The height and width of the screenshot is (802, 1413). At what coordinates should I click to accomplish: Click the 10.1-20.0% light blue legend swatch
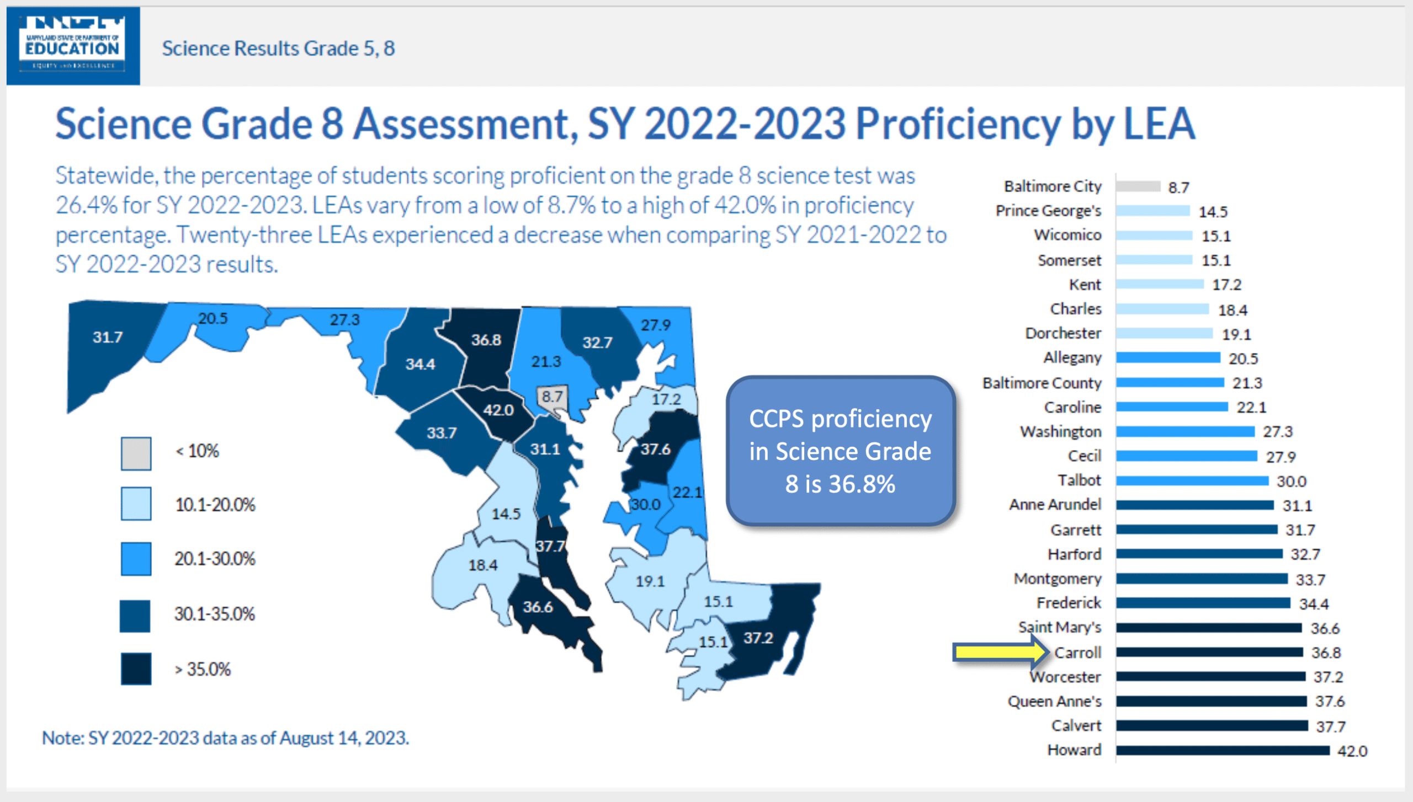pos(136,504)
